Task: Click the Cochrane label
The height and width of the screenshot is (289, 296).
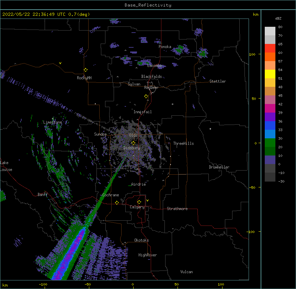Action: (111, 195)
